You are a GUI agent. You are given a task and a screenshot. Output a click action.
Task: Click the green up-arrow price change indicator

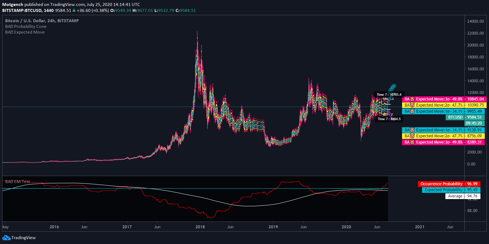coord(74,10)
